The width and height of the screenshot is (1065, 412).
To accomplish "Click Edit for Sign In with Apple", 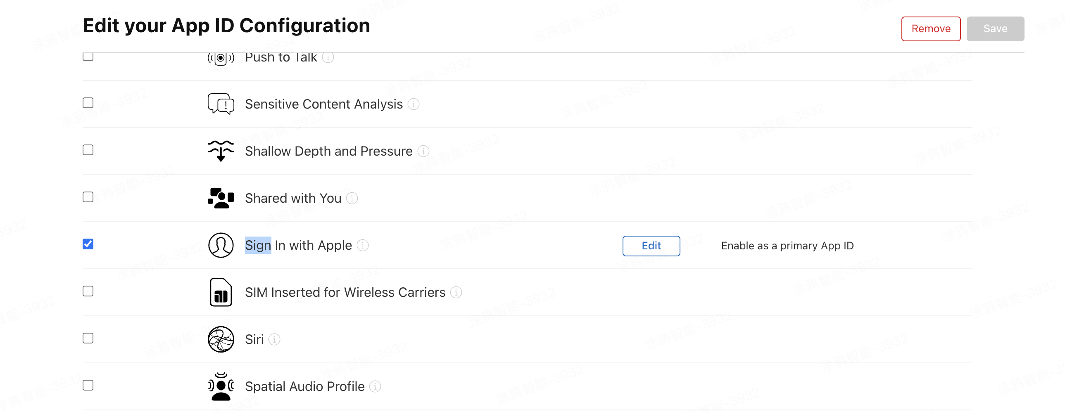I will 651,246.
